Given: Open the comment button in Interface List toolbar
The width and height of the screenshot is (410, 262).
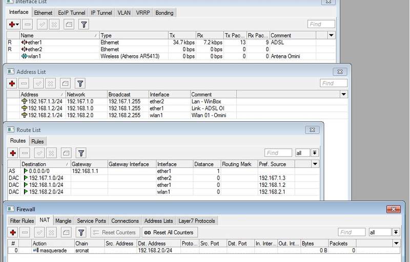Looking at the screenshot, I should (69, 25).
